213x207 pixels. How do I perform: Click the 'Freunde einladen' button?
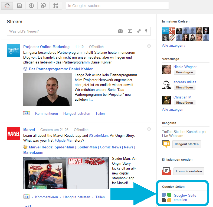189,171
